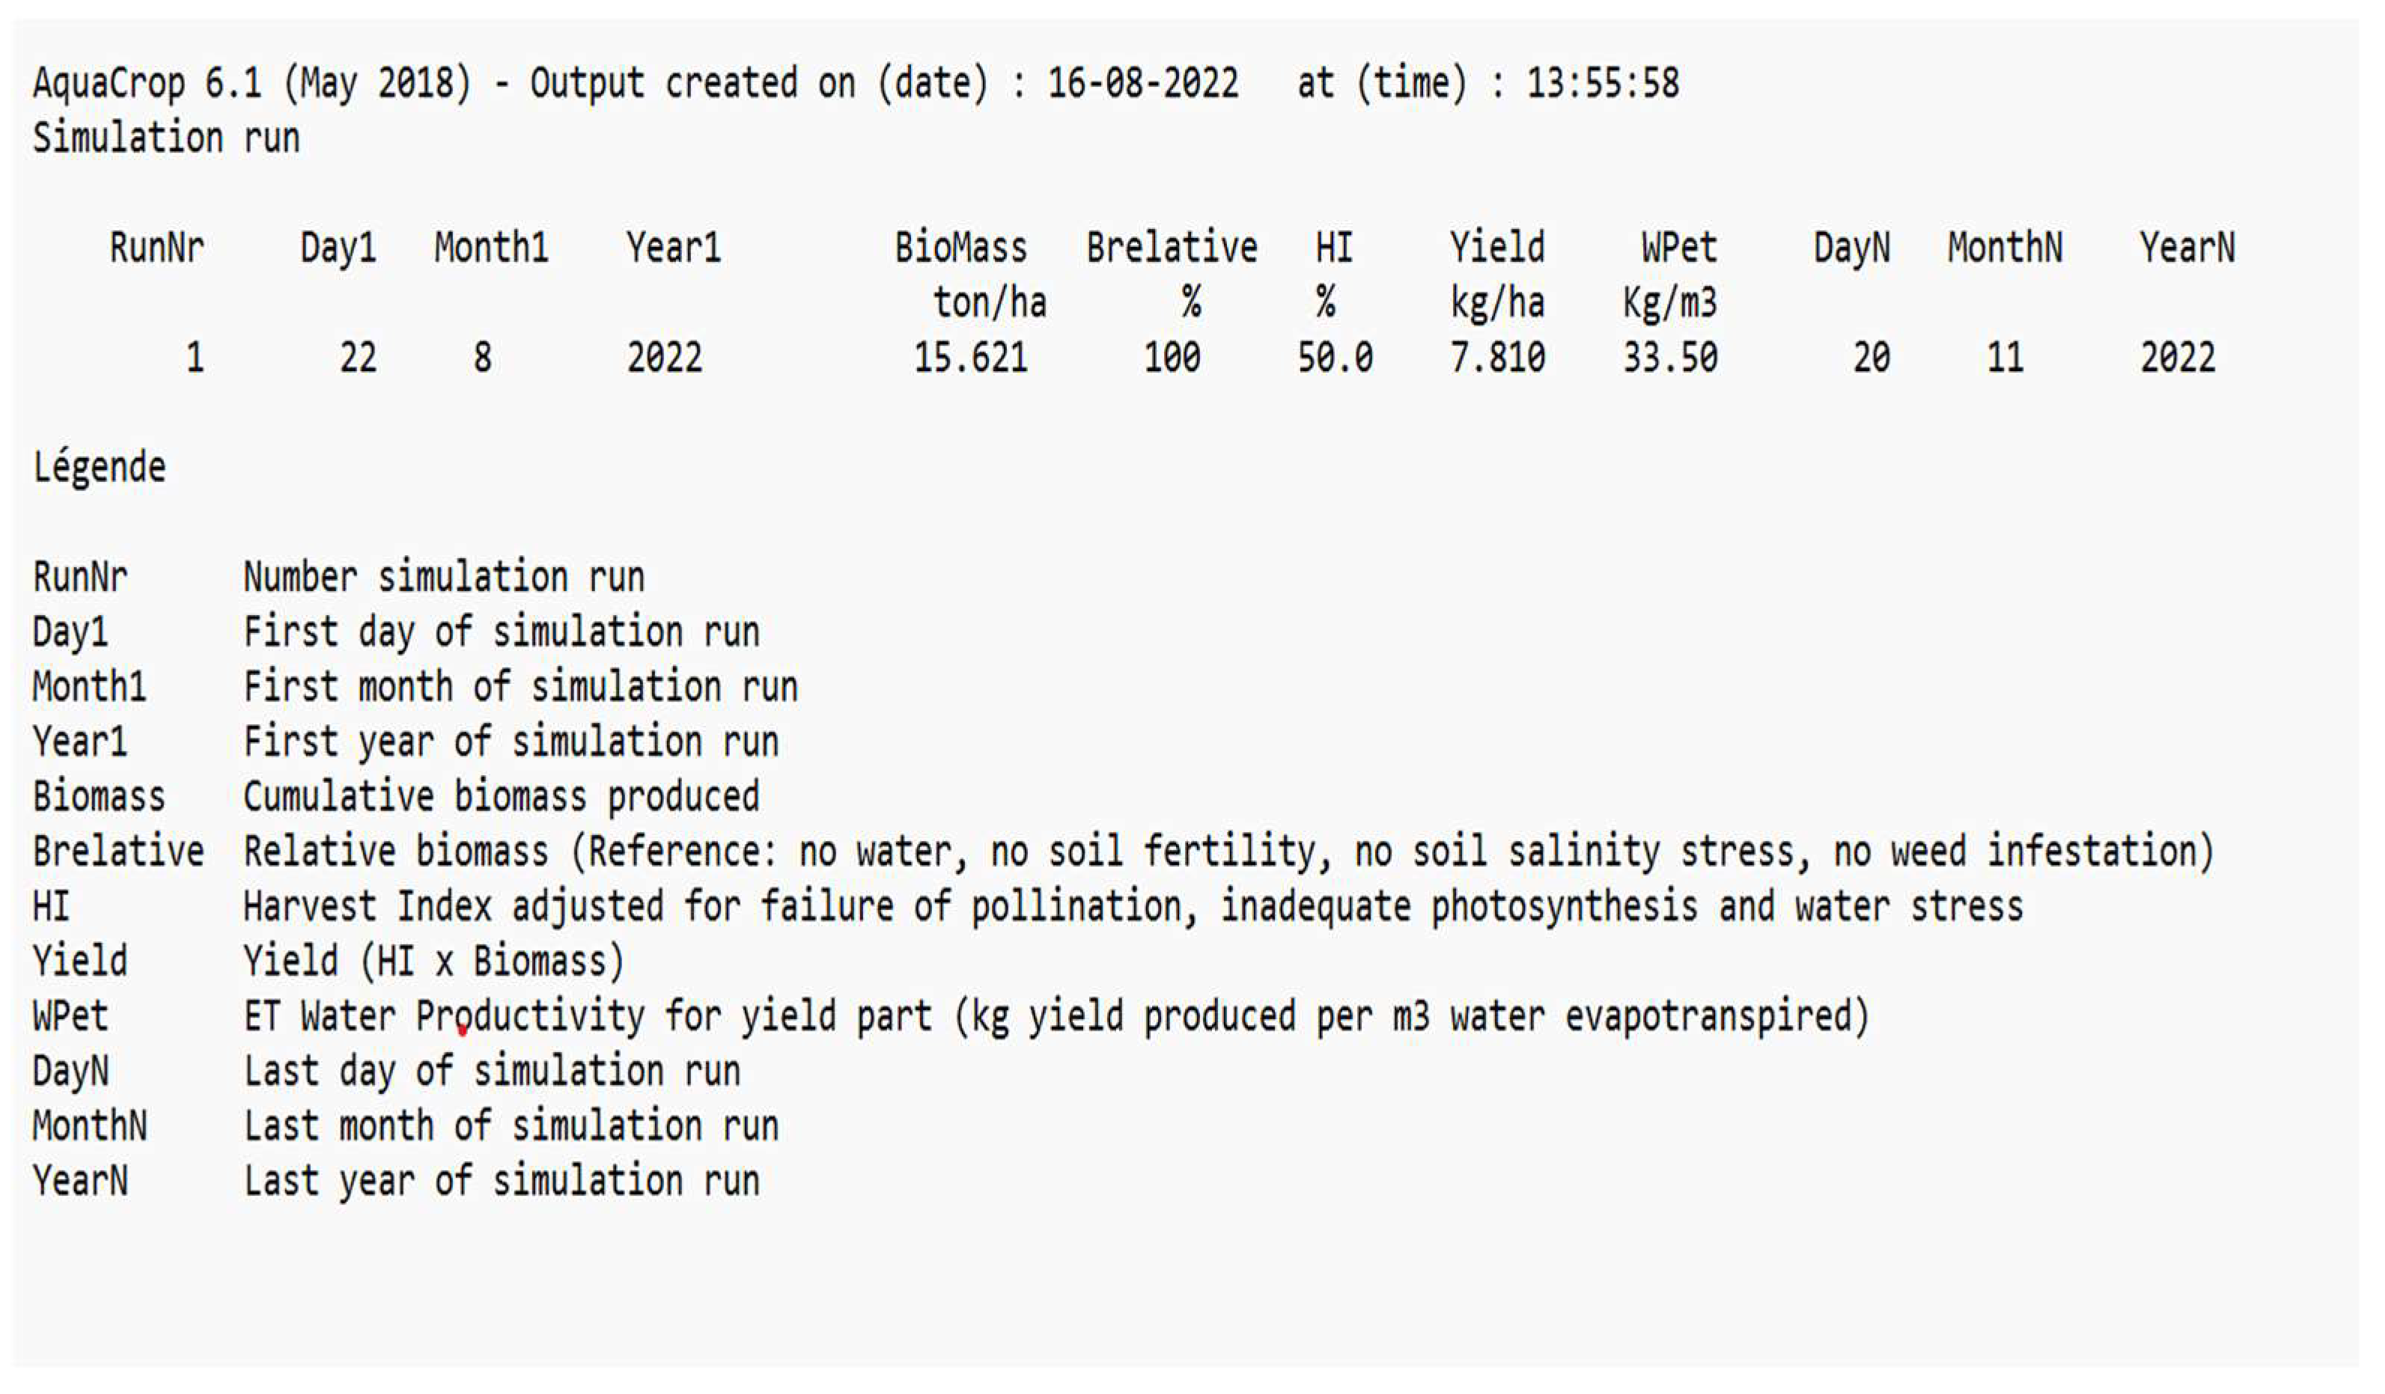
Task: Click the 'Kg/m3' unit label
Action: (x=1669, y=304)
